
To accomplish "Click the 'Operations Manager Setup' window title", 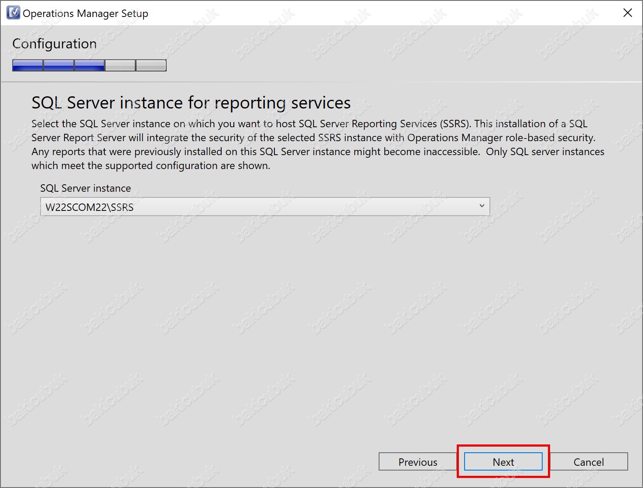I will (86, 13).
